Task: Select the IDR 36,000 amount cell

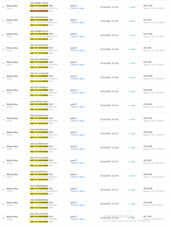Action: (148, 174)
